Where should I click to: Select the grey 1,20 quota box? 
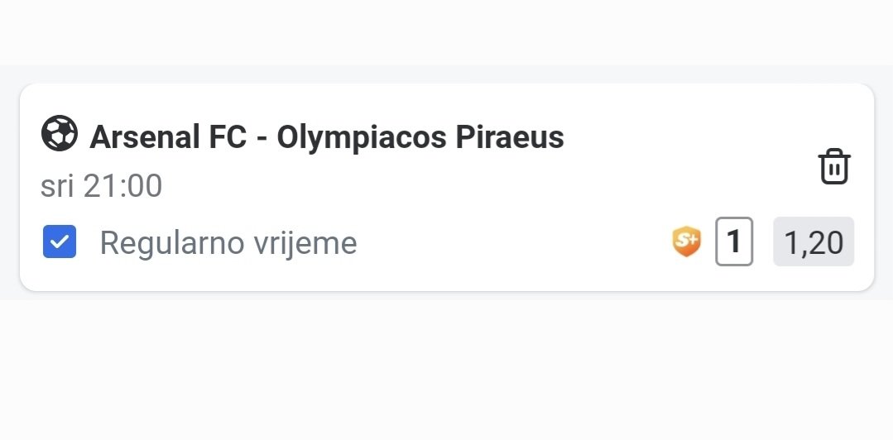click(814, 242)
